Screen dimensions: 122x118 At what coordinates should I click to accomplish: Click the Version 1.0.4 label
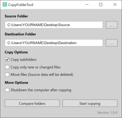(x=107, y=112)
